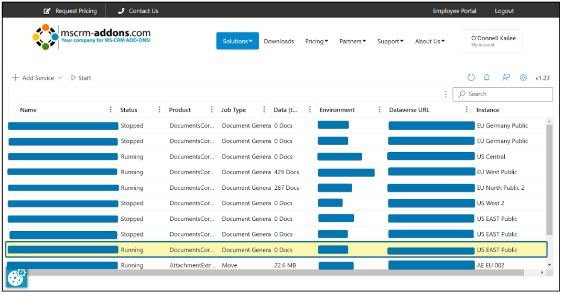Sort by the Environment column header

coord(337,110)
